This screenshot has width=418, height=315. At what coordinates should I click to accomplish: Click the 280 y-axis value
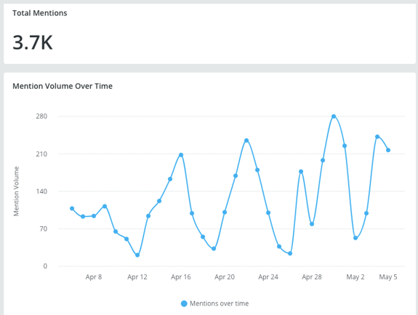coord(41,116)
